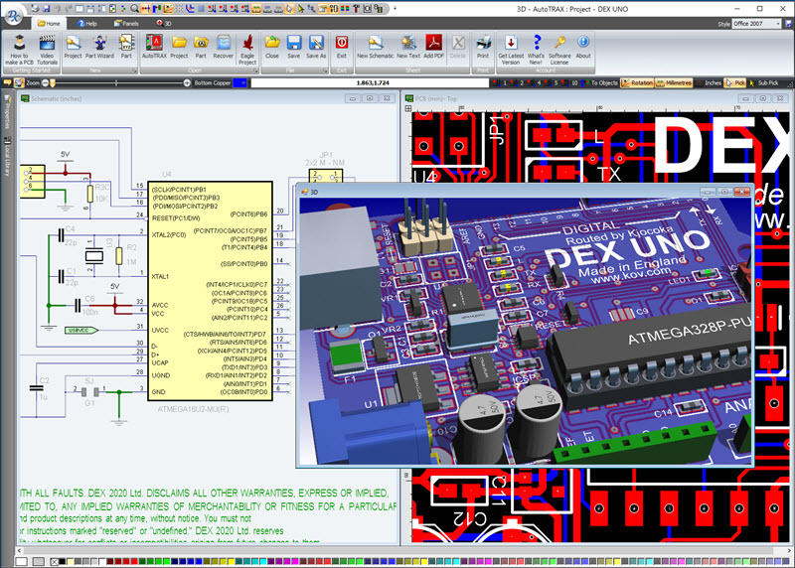Open the Video Tutorials icon
795x568 pixels.
(47, 50)
